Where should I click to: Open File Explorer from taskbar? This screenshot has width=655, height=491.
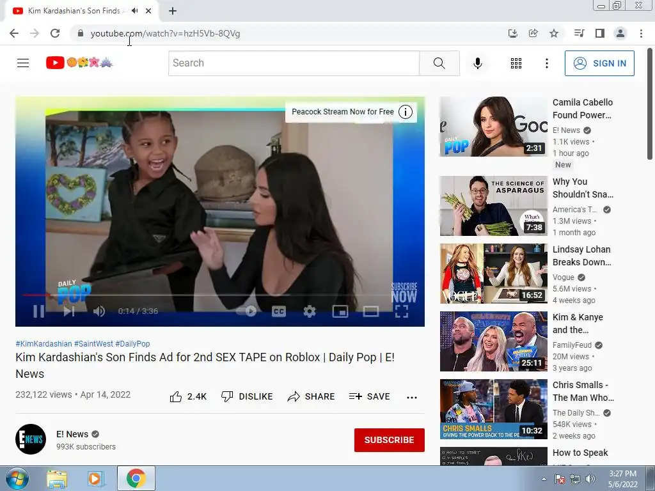point(57,479)
